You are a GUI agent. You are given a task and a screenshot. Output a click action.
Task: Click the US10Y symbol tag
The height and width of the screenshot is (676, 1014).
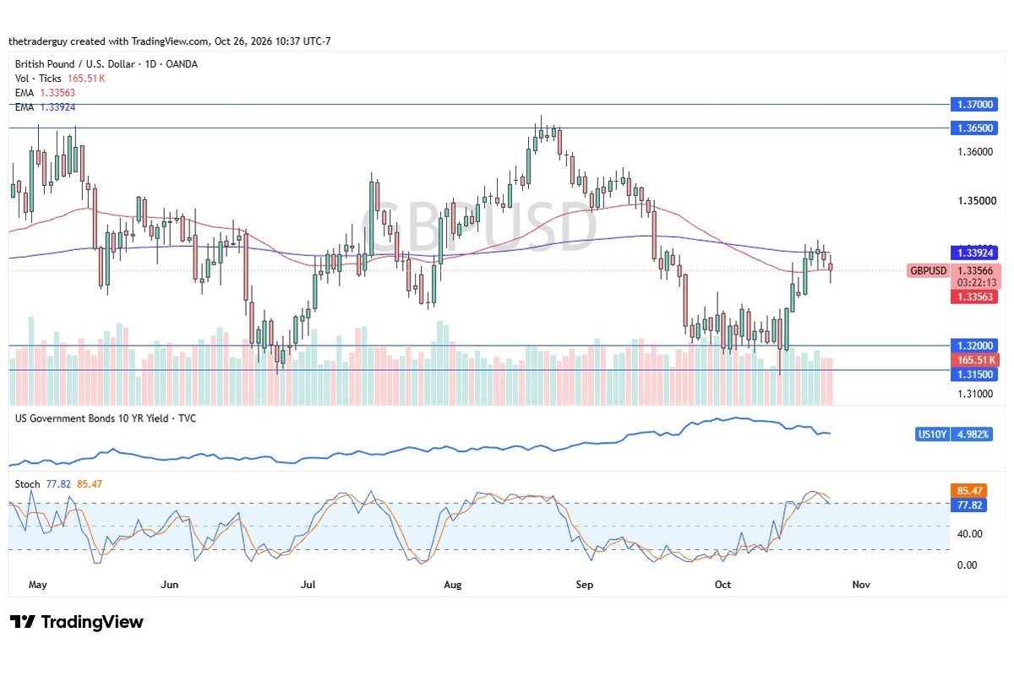[932, 434]
